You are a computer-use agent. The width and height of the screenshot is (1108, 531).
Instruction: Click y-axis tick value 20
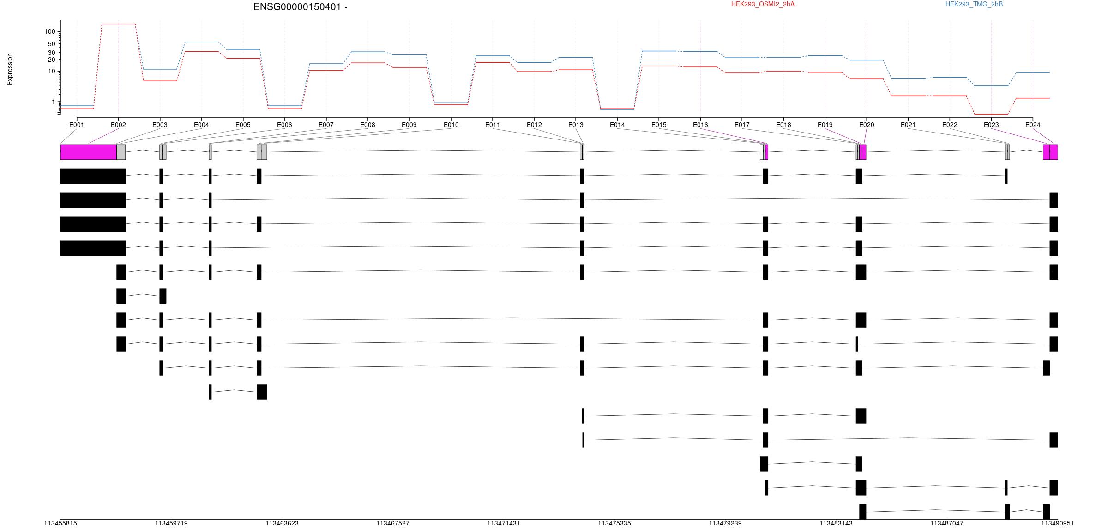[x=52, y=60]
